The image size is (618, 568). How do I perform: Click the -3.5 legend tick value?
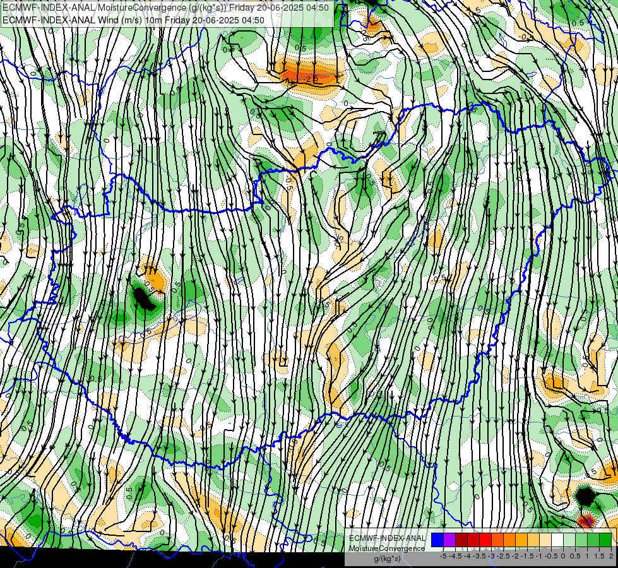click(x=479, y=556)
